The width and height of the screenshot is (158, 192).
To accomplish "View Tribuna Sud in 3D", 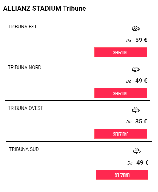I will (137, 151).
